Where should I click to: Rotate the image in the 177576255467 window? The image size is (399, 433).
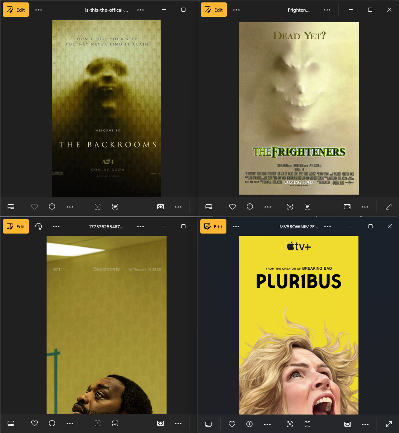[39, 227]
